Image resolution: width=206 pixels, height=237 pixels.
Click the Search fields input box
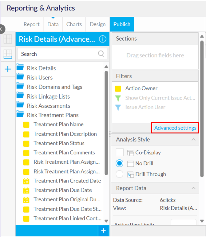point(58,54)
